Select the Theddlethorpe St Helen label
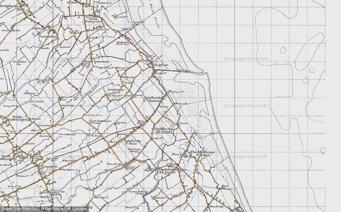 [x=202, y=153]
